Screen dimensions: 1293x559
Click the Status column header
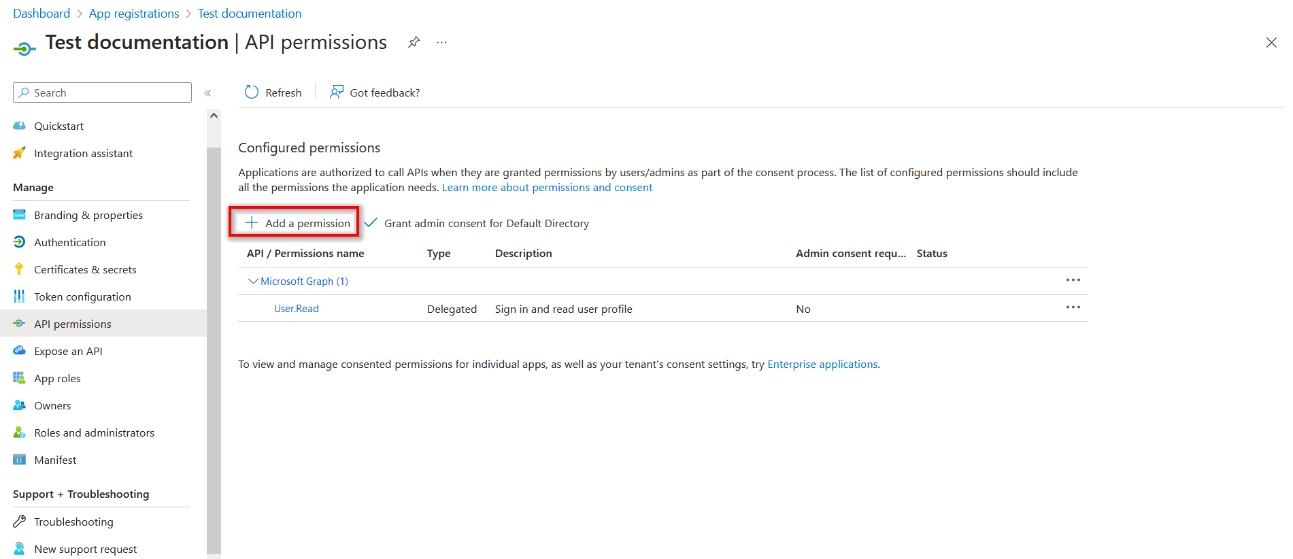932,253
